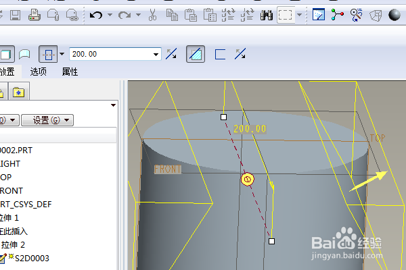
Task: Select the 在此插入 insert-here marker
Action: tap(14, 231)
